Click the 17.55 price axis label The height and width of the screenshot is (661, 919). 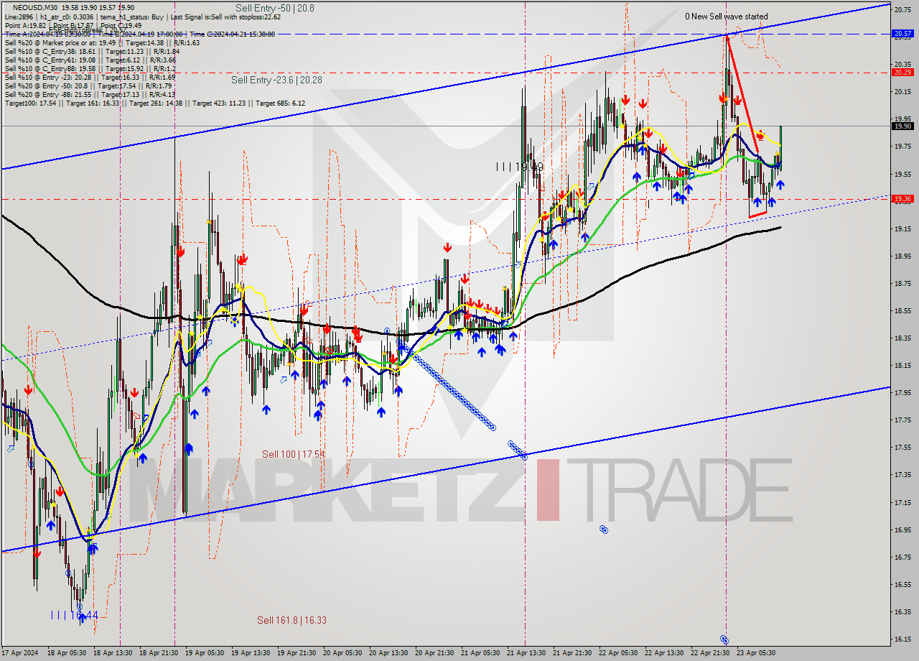click(902, 447)
